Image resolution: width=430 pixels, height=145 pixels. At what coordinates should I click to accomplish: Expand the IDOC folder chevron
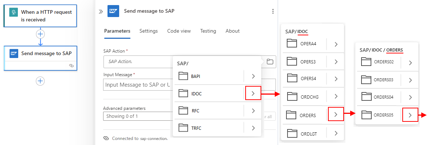[x=253, y=94]
